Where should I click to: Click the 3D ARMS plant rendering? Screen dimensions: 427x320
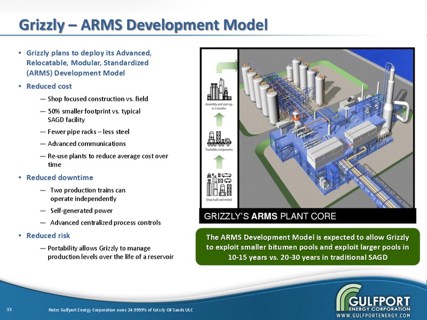326,128
